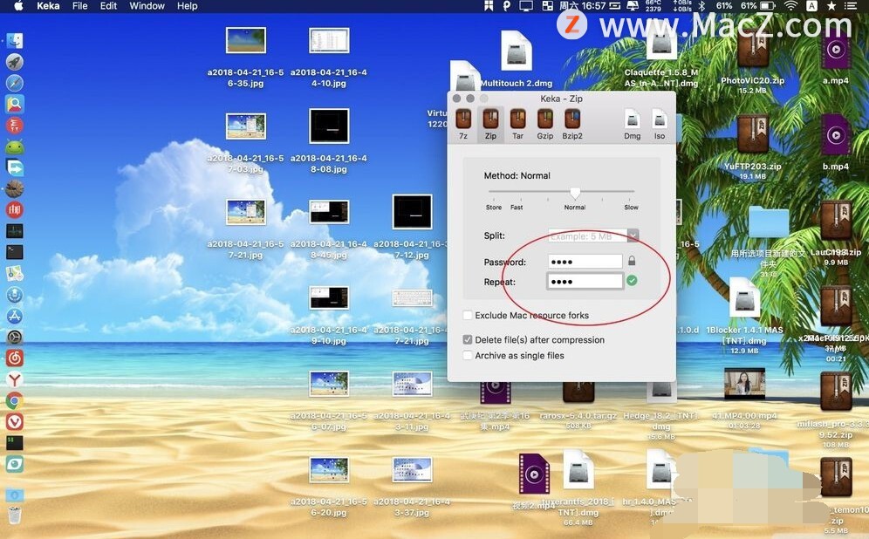Open the Keka application menu
Screen dimensions: 869x539
click(48, 5)
